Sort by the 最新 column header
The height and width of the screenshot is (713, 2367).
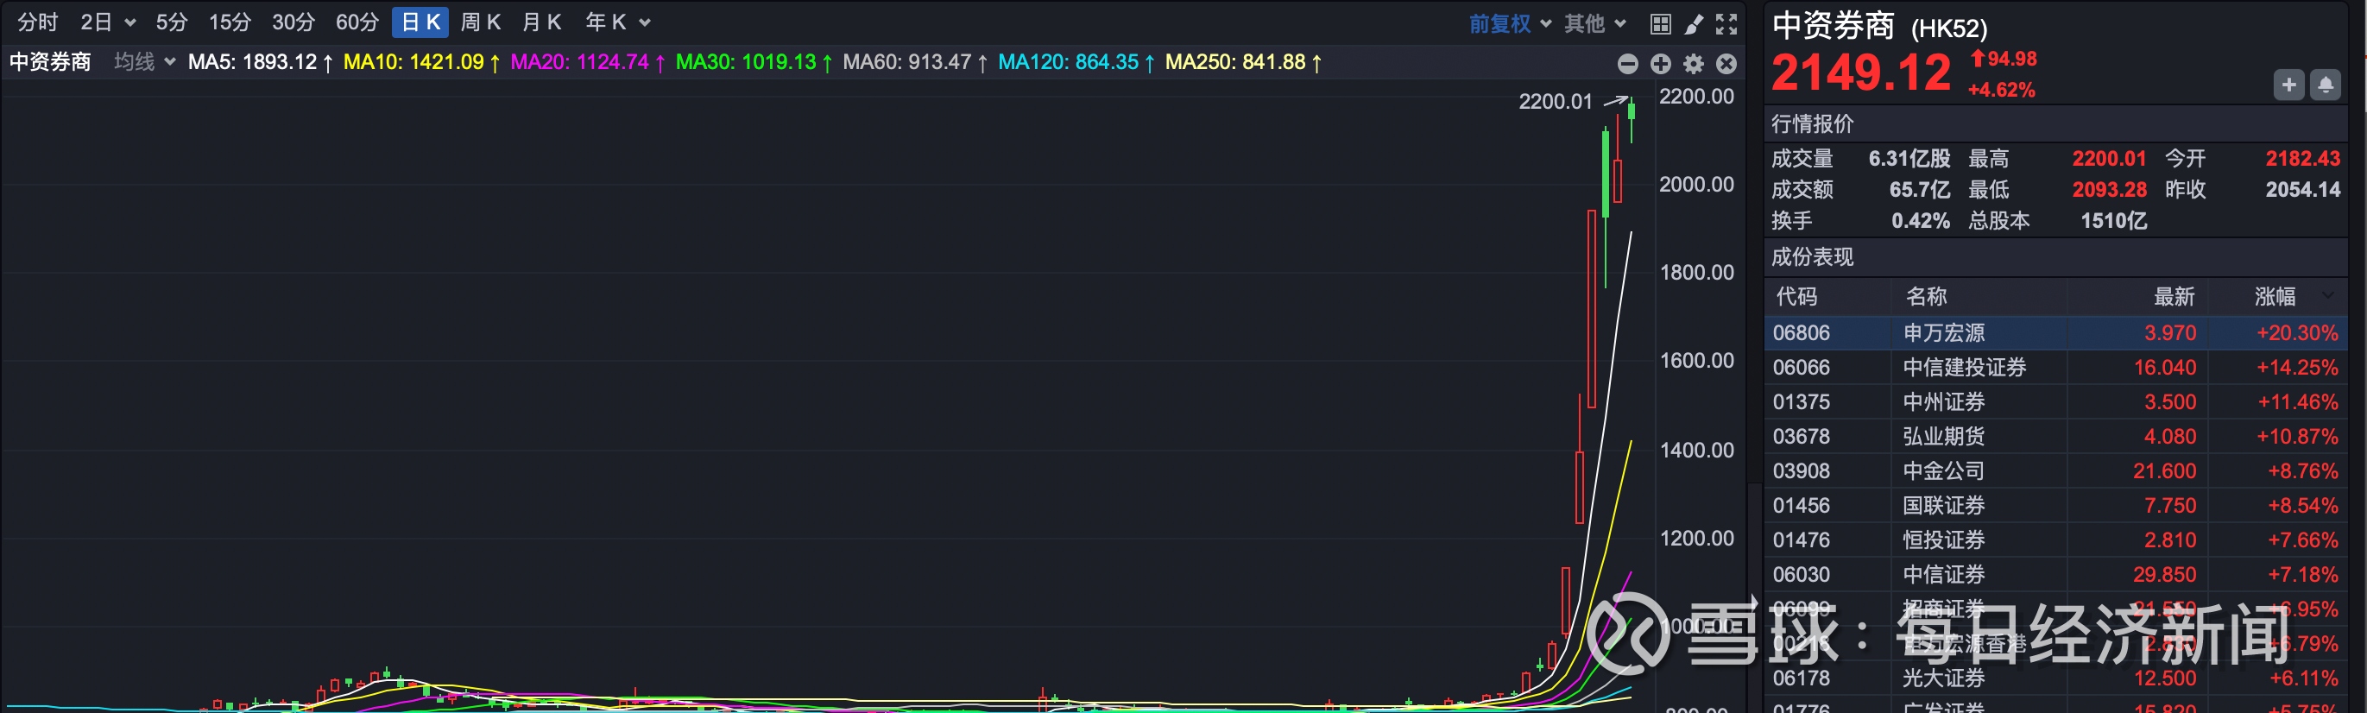pos(2174,297)
